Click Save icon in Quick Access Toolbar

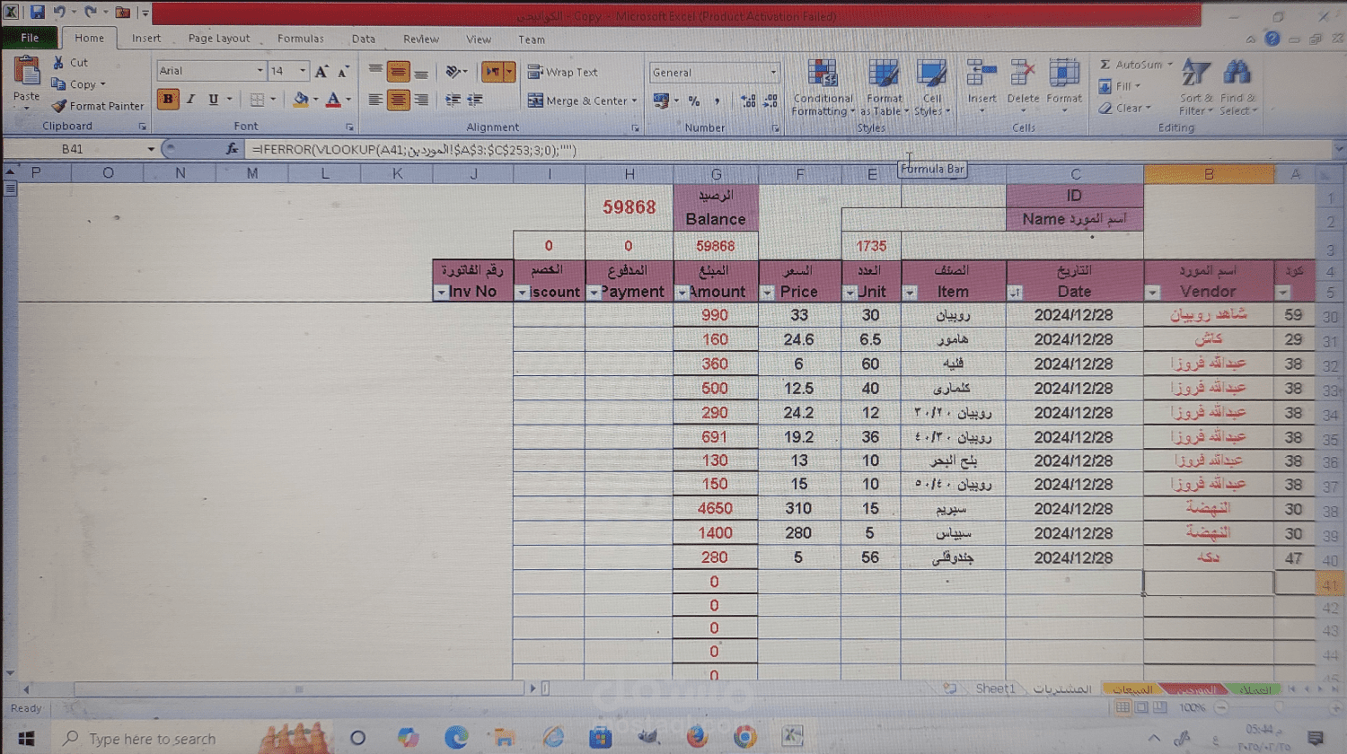point(38,13)
